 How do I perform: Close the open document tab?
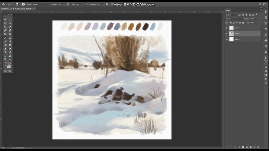click(34, 8)
